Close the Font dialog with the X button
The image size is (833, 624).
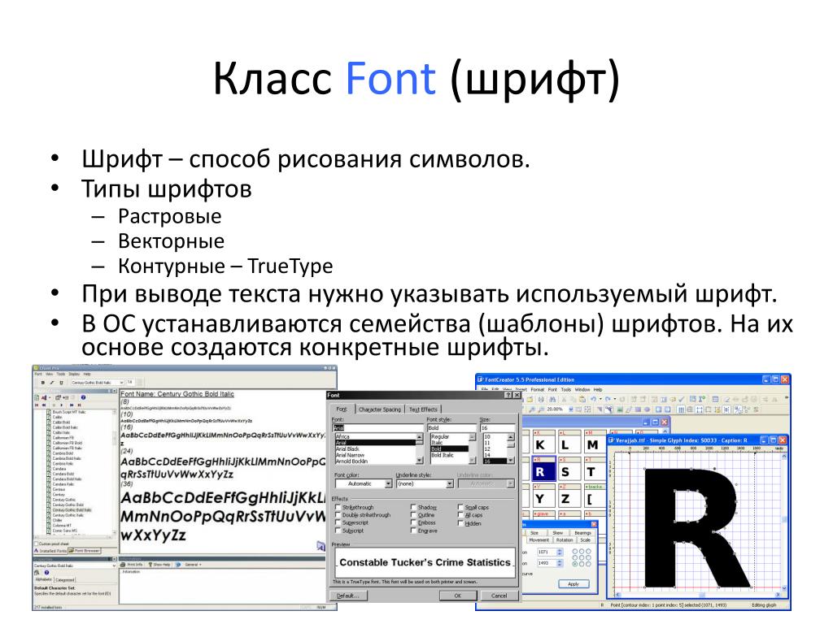(x=517, y=396)
